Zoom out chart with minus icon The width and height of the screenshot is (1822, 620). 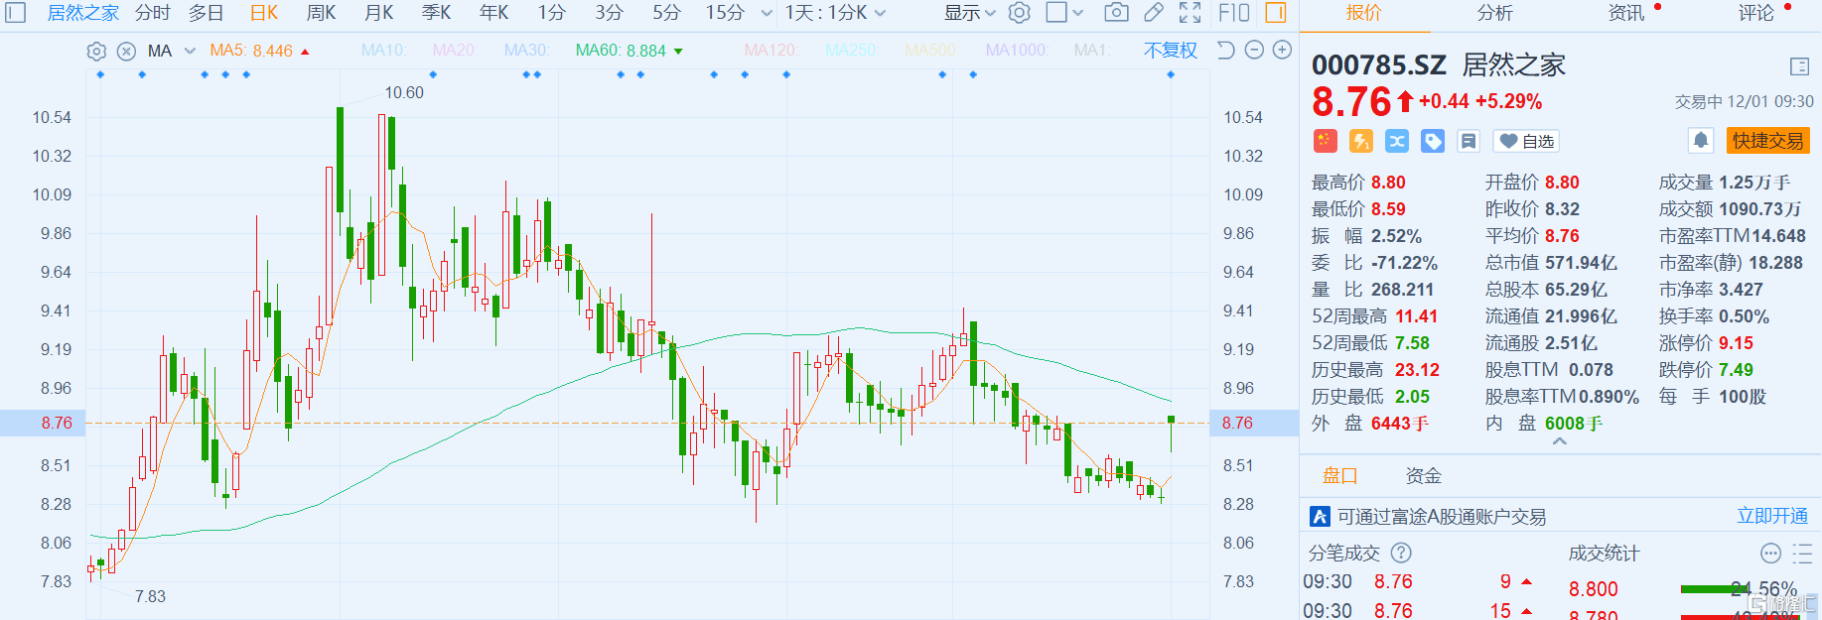pos(1254,51)
